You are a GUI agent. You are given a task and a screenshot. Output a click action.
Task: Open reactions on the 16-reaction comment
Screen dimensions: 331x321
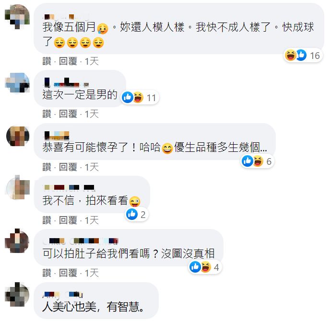point(303,56)
